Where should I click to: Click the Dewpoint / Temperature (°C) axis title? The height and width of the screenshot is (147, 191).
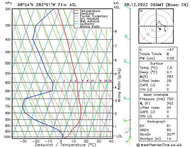[65, 145]
